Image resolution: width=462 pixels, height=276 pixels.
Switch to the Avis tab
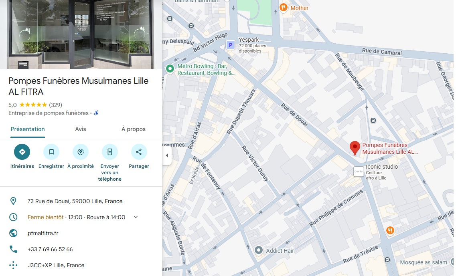(81, 129)
